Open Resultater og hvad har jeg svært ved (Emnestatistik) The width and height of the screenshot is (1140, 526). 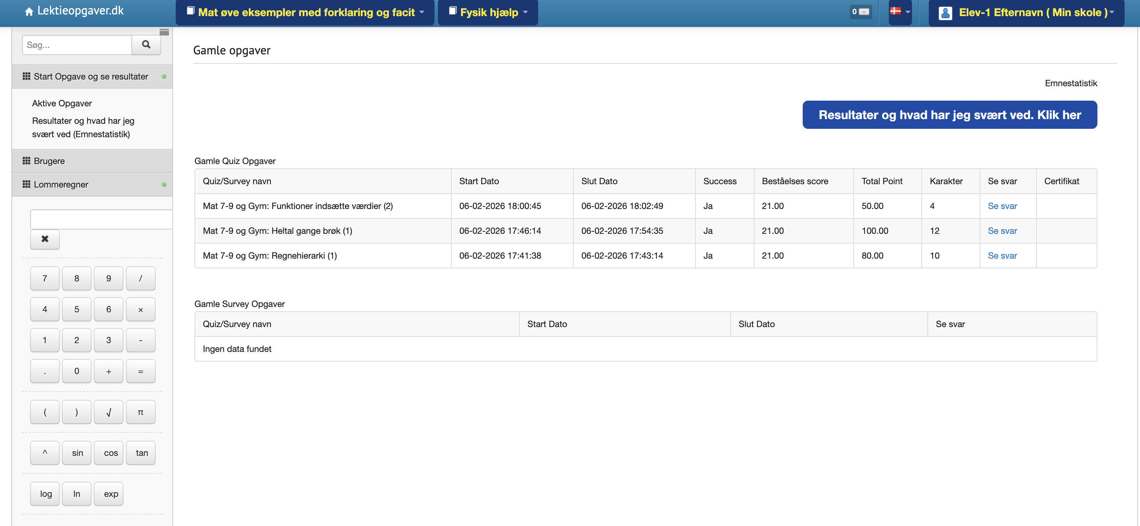[83, 127]
